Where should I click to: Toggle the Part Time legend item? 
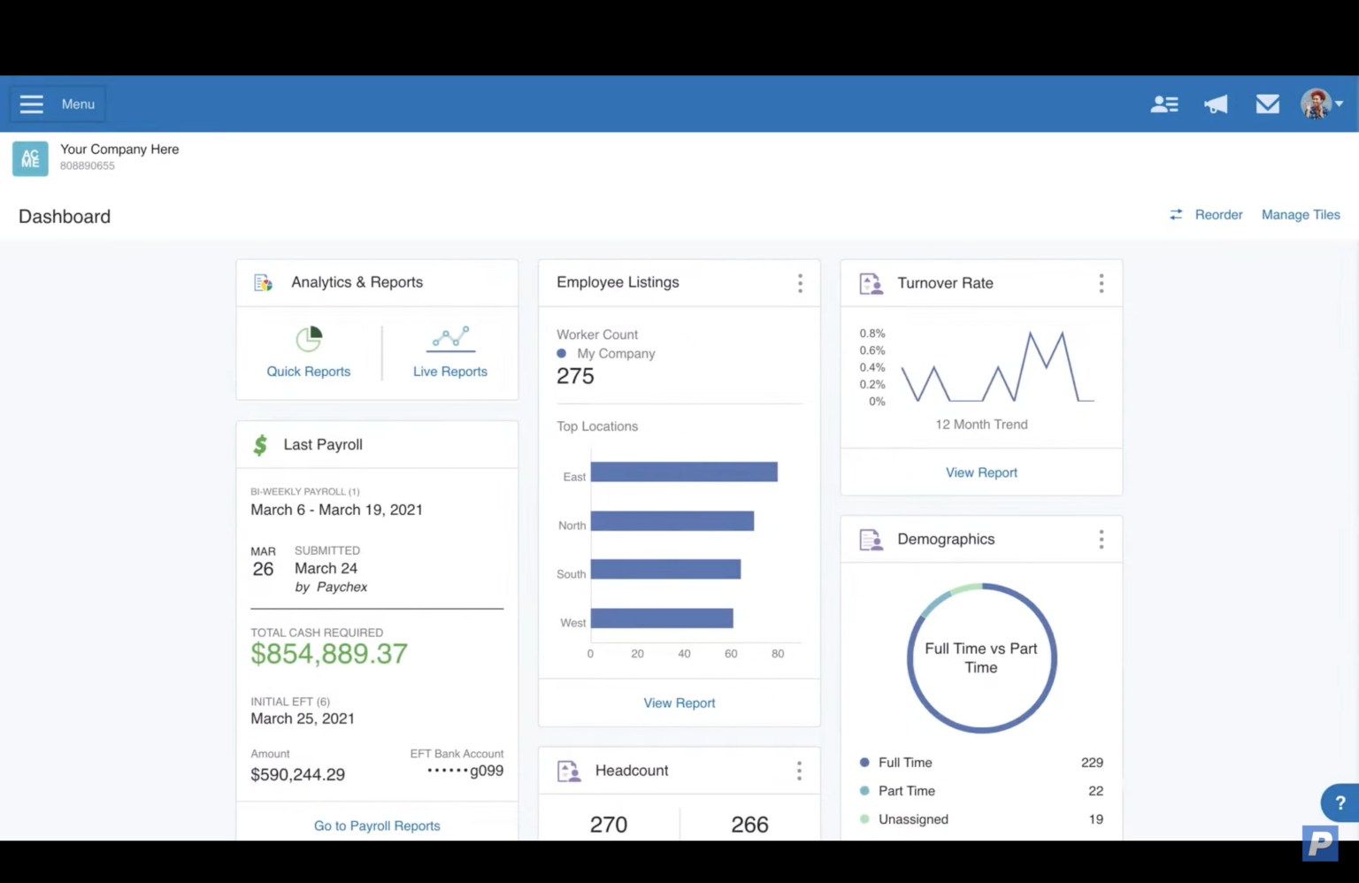[907, 790]
